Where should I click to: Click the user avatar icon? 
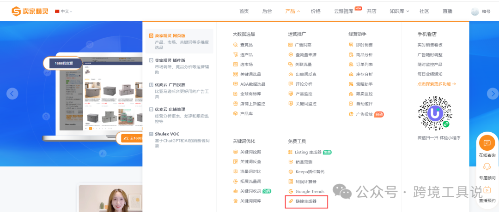(x=475, y=12)
